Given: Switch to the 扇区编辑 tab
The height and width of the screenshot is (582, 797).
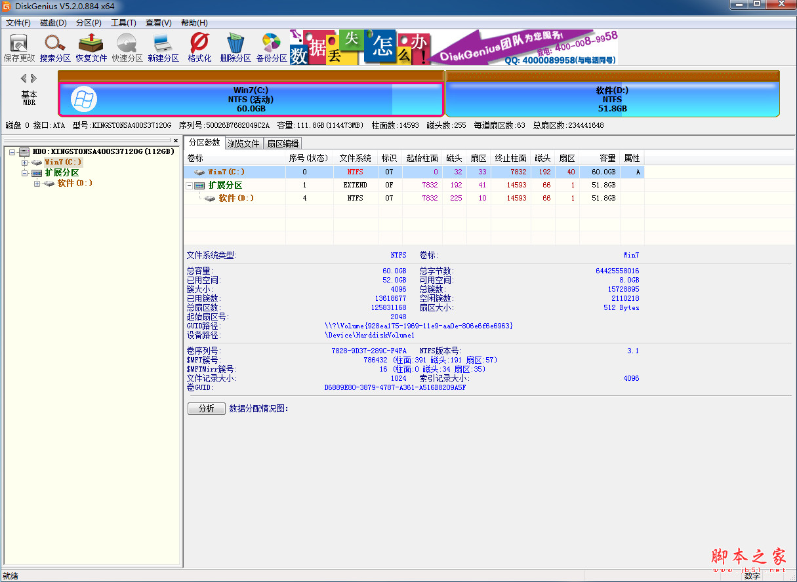Looking at the screenshot, I should [x=283, y=143].
